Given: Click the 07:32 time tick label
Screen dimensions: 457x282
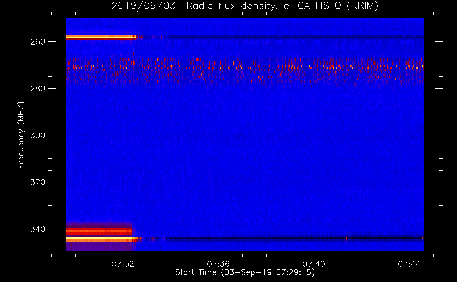Looking at the screenshot, I should 123,264.
